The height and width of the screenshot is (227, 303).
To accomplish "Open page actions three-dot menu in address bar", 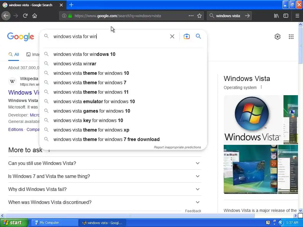I will point(191,16).
